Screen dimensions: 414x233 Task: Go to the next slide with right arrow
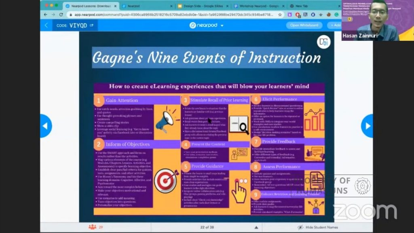[367, 126]
